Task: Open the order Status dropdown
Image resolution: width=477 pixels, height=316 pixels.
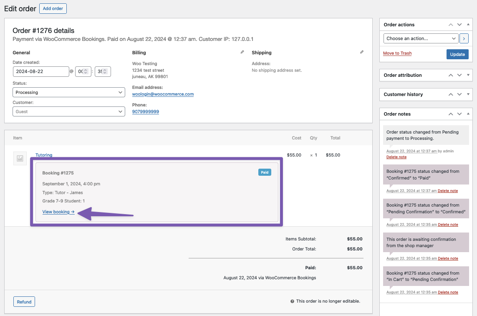Action: point(68,92)
